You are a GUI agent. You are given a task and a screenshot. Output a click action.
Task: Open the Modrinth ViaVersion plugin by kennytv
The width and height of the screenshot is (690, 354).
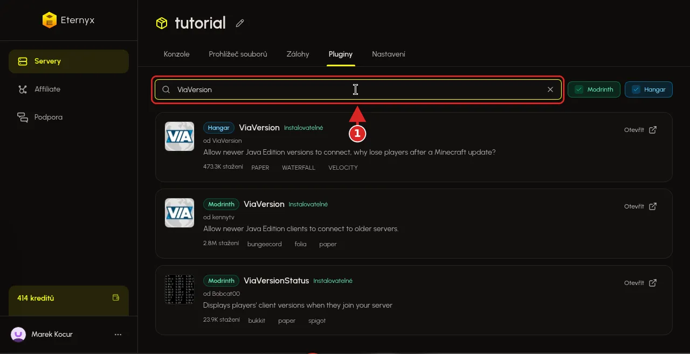point(264,204)
